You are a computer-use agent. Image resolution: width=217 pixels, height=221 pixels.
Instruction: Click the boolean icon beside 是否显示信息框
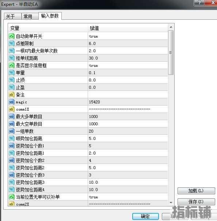(x=12, y=65)
